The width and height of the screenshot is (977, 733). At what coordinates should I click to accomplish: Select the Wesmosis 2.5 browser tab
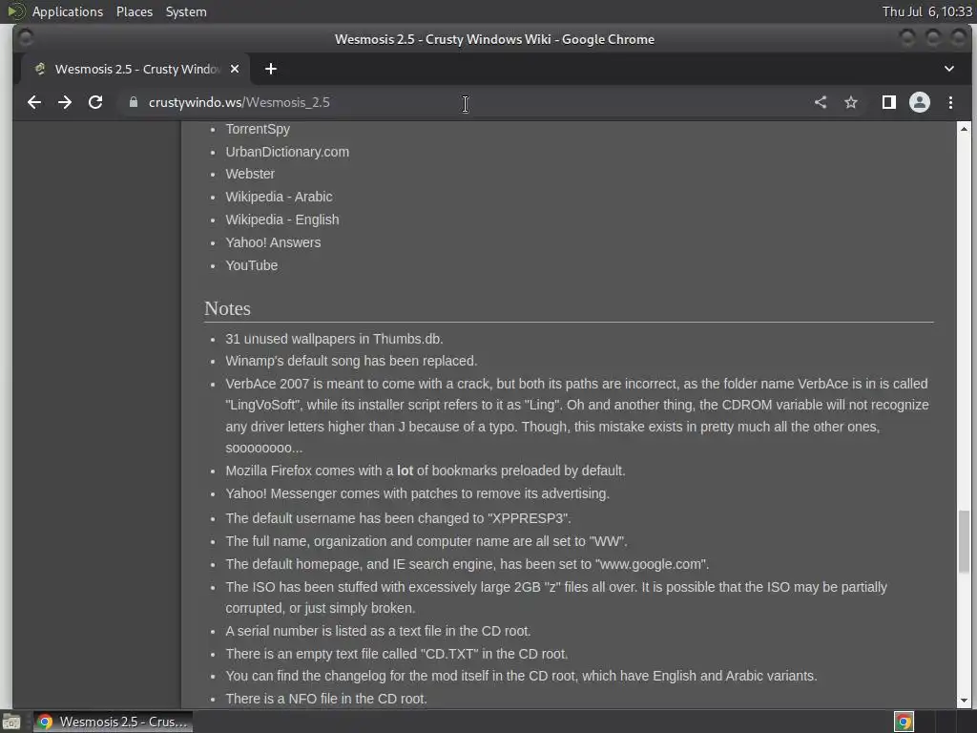click(135, 69)
